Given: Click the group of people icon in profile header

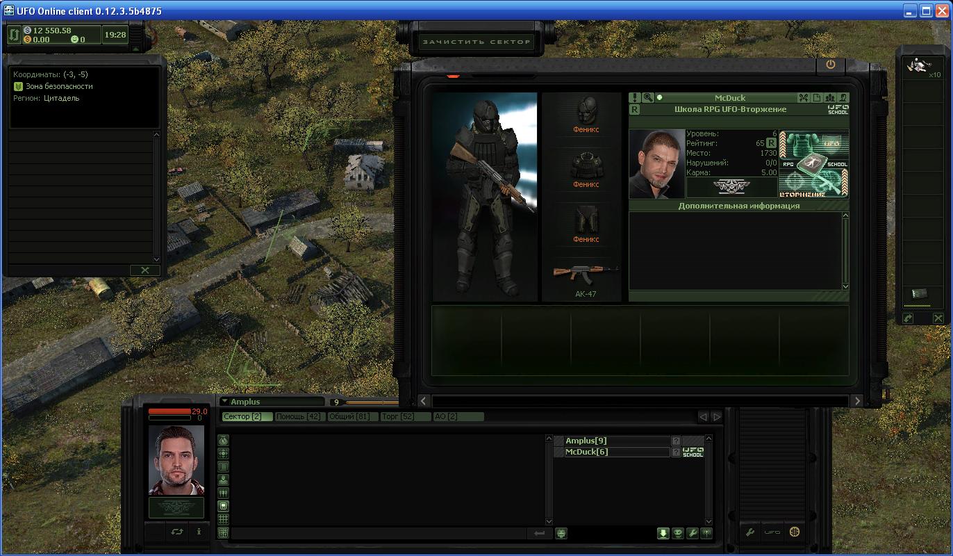Looking at the screenshot, I should click(830, 98).
